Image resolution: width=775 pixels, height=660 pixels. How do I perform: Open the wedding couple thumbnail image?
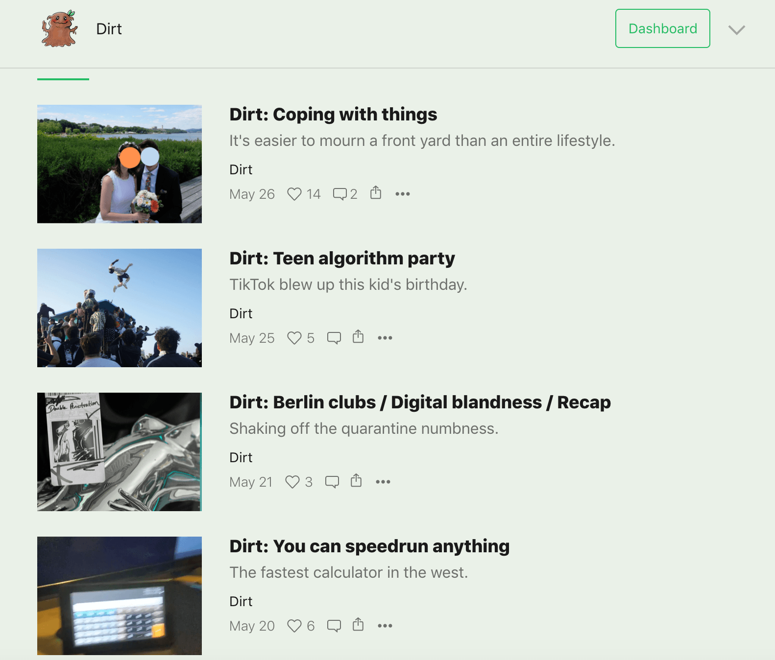[120, 164]
